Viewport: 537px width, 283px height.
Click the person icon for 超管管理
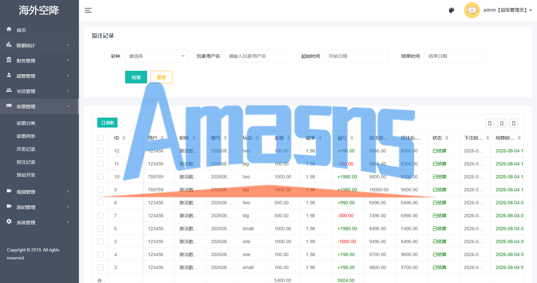[9, 75]
